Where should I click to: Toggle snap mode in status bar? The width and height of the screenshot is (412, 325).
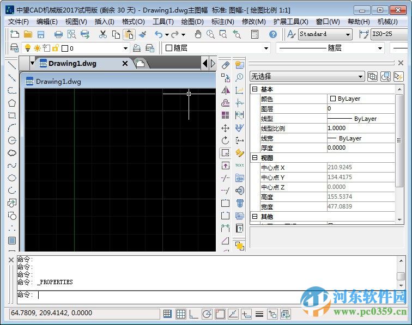[167, 314]
